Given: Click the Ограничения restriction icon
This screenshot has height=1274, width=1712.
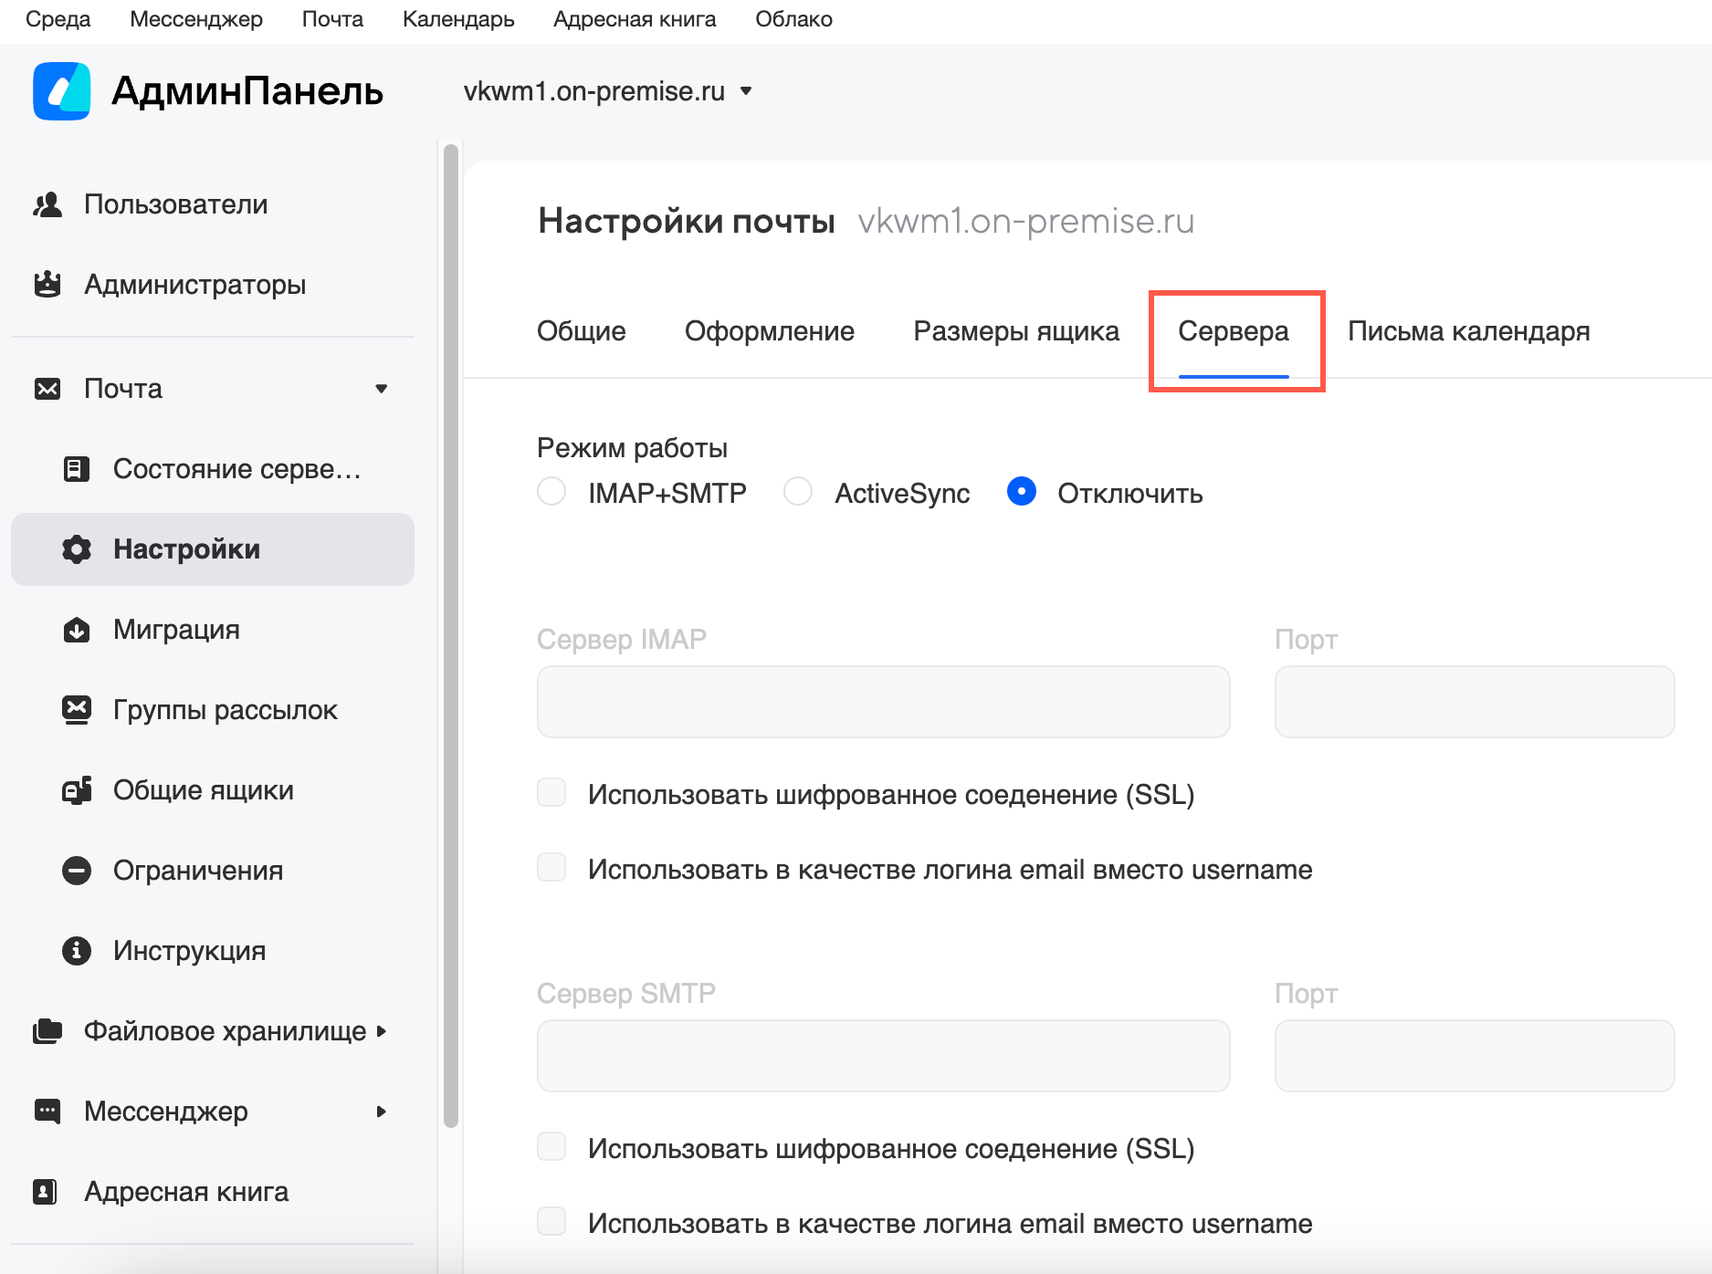Looking at the screenshot, I should click(77, 871).
